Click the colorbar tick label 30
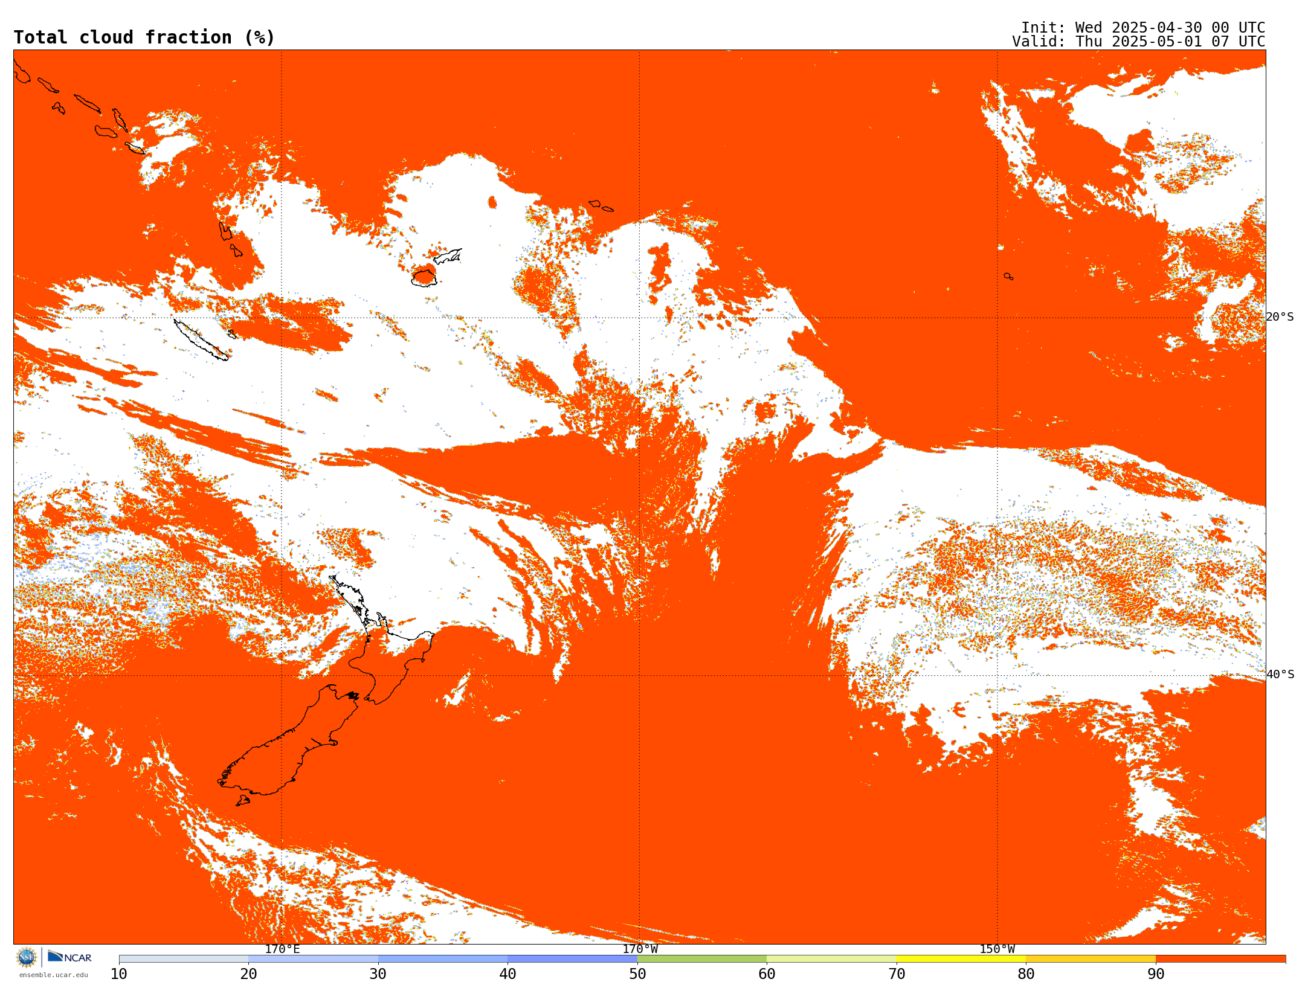 378,974
